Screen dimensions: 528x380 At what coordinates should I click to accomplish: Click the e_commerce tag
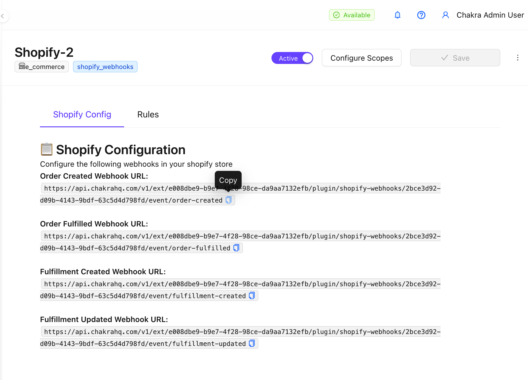pyautogui.click(x=41, y=67)
